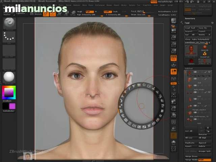Screen dimensions: 216x162
Task: Click the AAHalf icon
Action: pyautogui.click(x=173, y=51)
